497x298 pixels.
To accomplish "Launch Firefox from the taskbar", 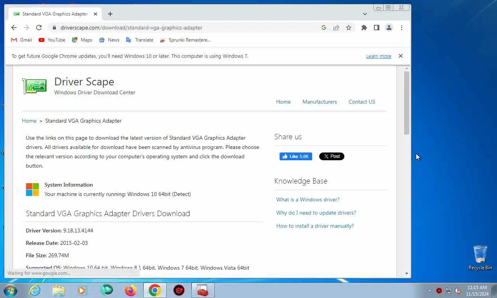I will tap(130, 290).
